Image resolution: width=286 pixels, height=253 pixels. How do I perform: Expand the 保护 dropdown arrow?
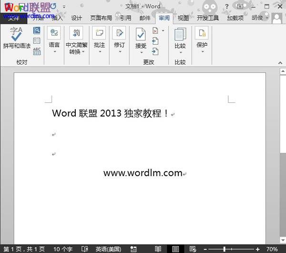203,52
